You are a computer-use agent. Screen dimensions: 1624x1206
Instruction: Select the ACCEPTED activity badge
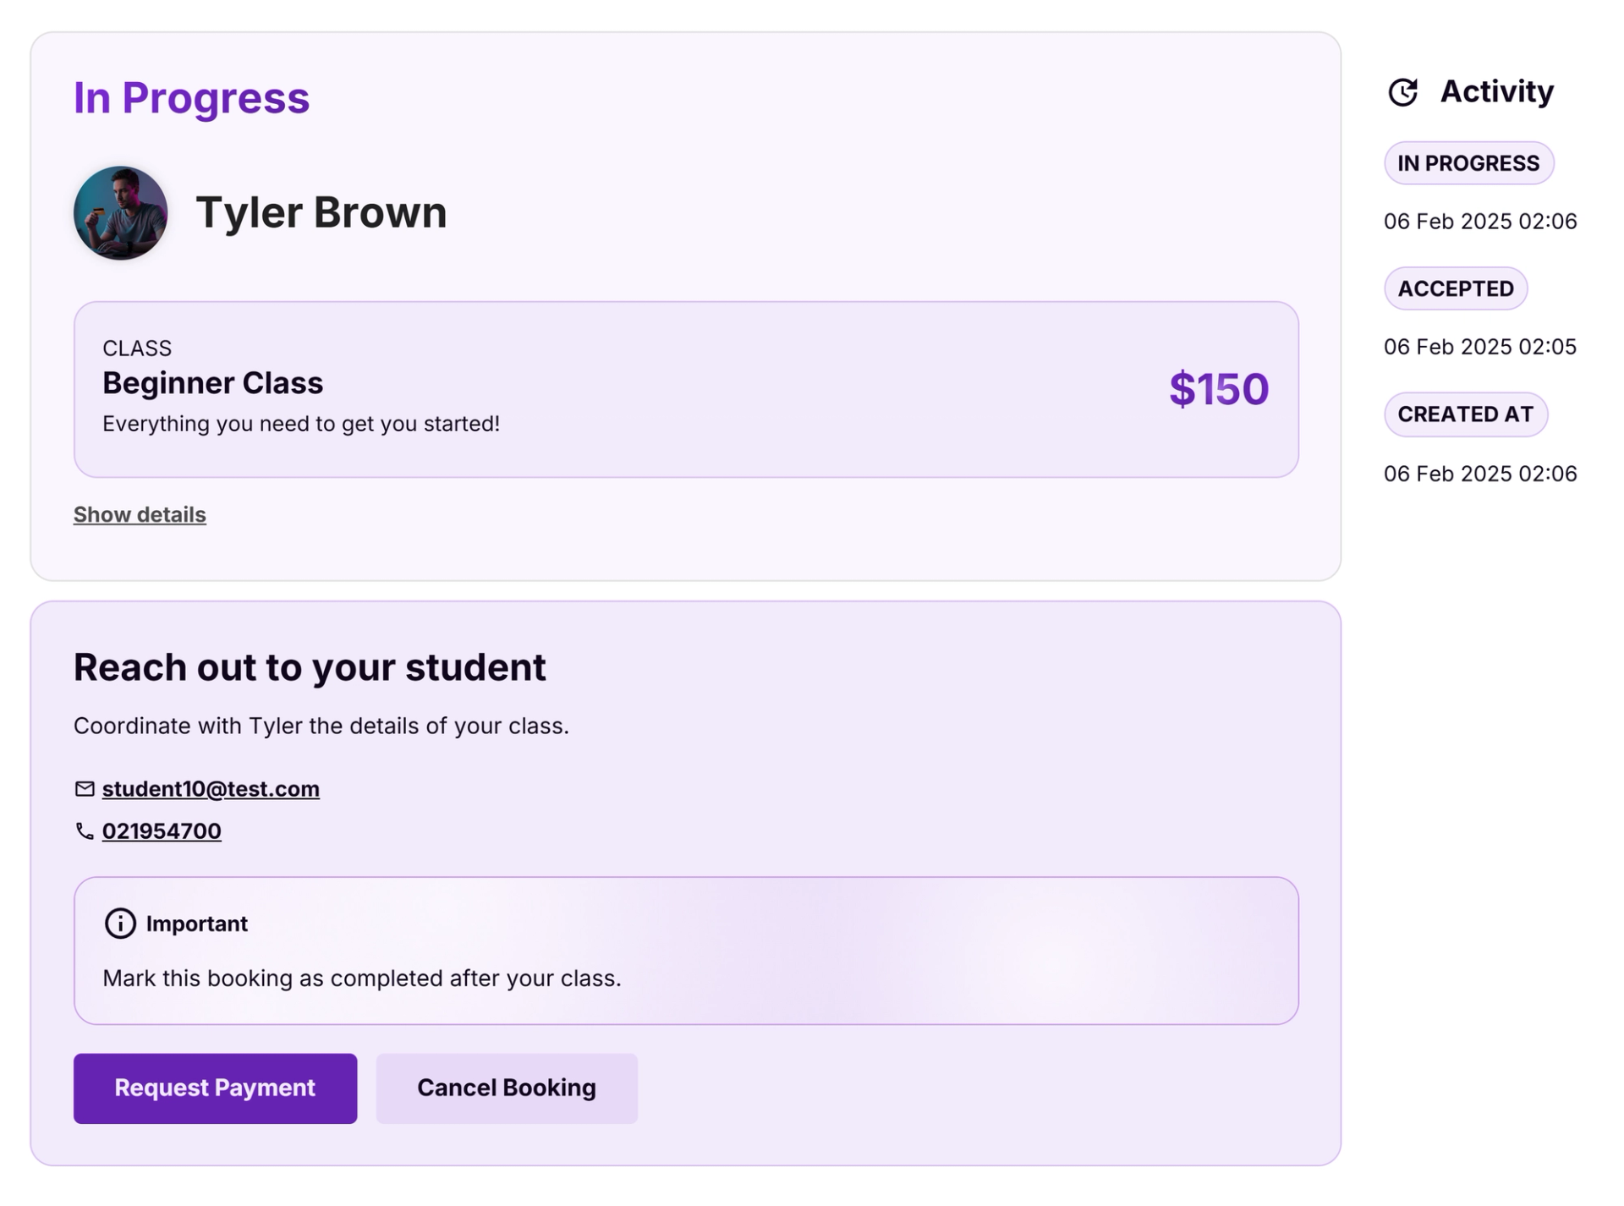point(1455,288)
